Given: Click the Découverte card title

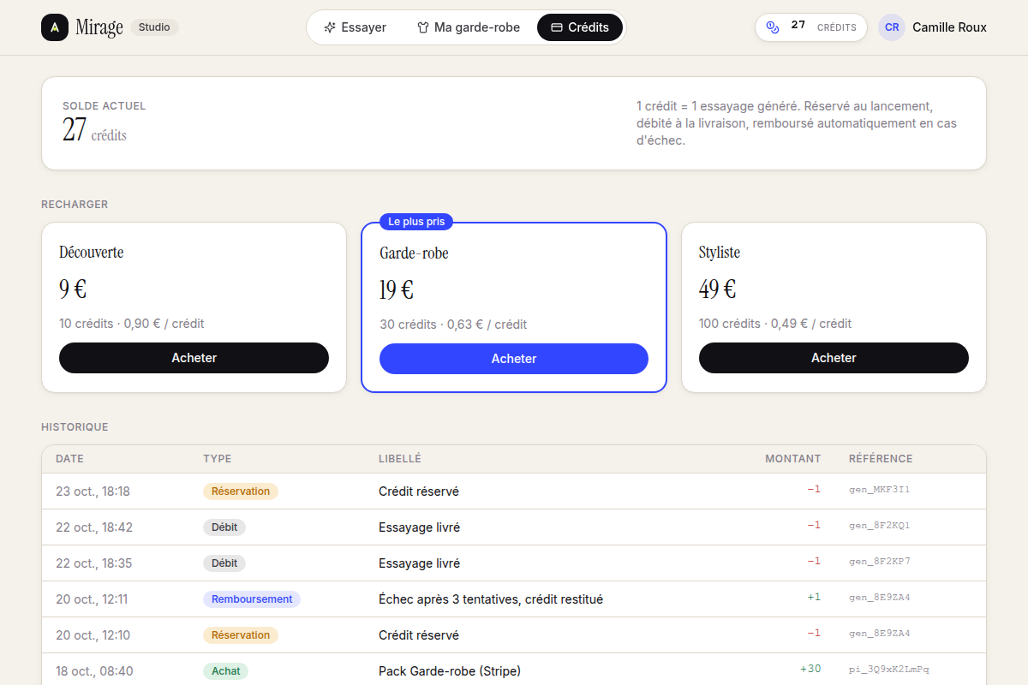Looking at the screenshot, I should pos(92,253).
